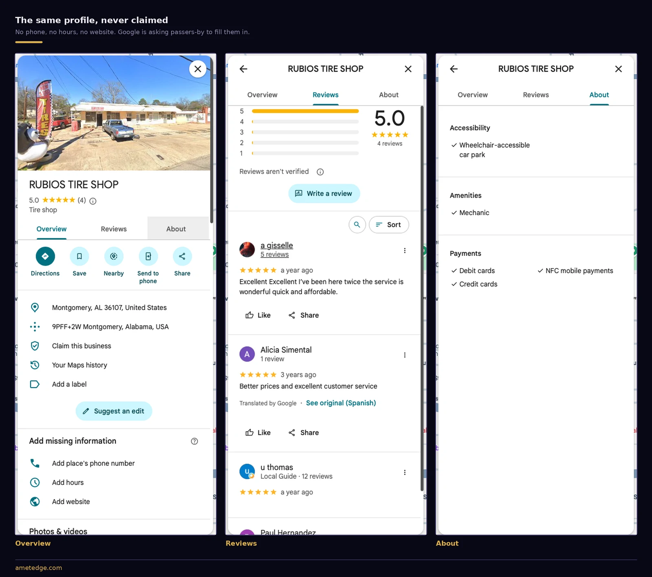Close the Reviews panel with its X
This screenshot has height=577, width=652.
point(408,69)
